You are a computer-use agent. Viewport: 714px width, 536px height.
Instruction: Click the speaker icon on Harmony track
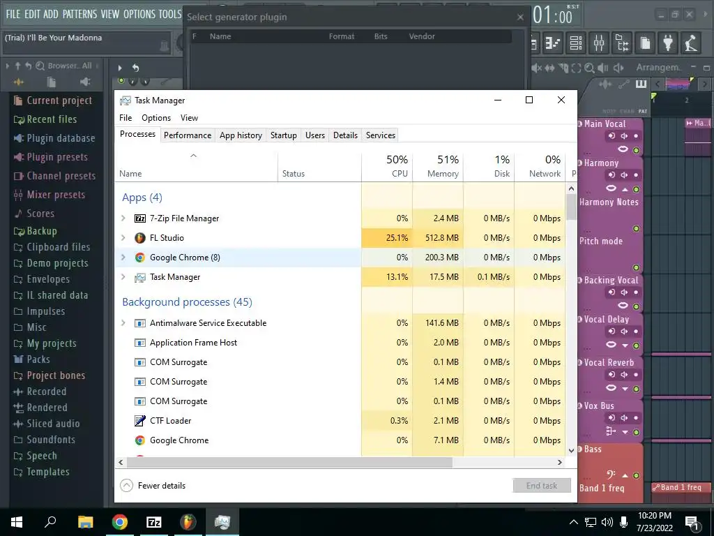click(x=624, y=175)
